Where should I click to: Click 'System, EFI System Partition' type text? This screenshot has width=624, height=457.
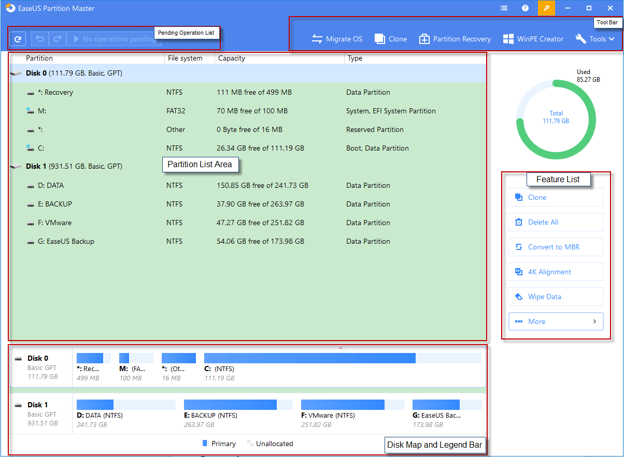391,111
